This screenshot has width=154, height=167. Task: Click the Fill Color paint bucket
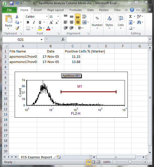[x=40, y=28]
